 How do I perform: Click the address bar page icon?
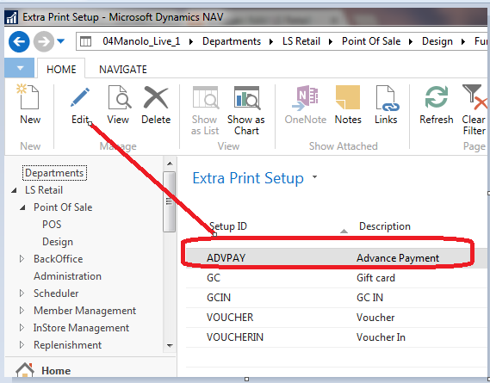[x=85, y=41]
